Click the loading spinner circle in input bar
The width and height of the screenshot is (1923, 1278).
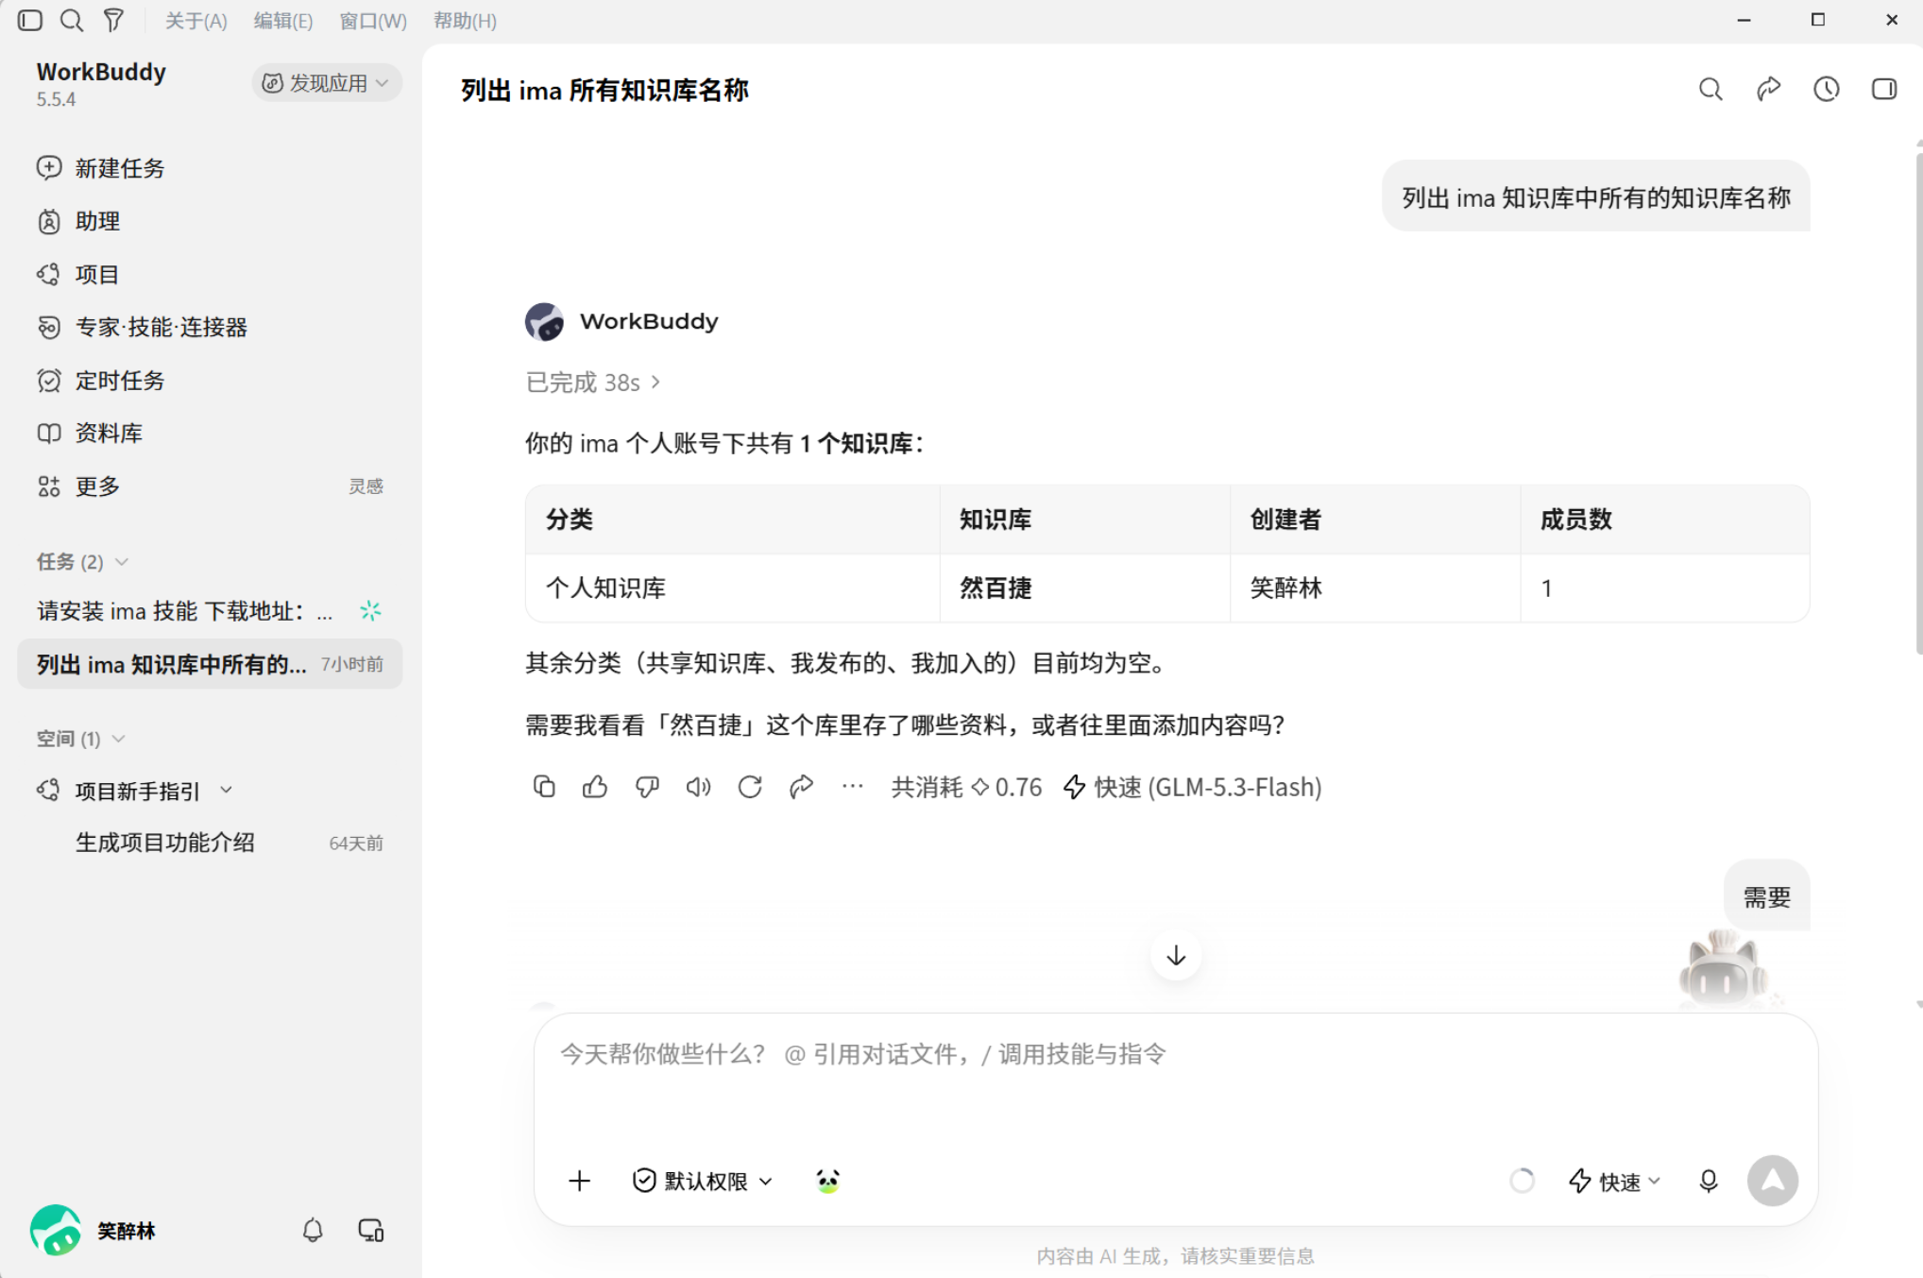tap(1522, 1181)
